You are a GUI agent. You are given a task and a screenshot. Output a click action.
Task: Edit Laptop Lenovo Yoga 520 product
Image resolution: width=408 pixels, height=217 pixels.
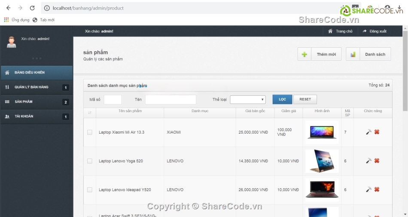(x=369, y=161)
